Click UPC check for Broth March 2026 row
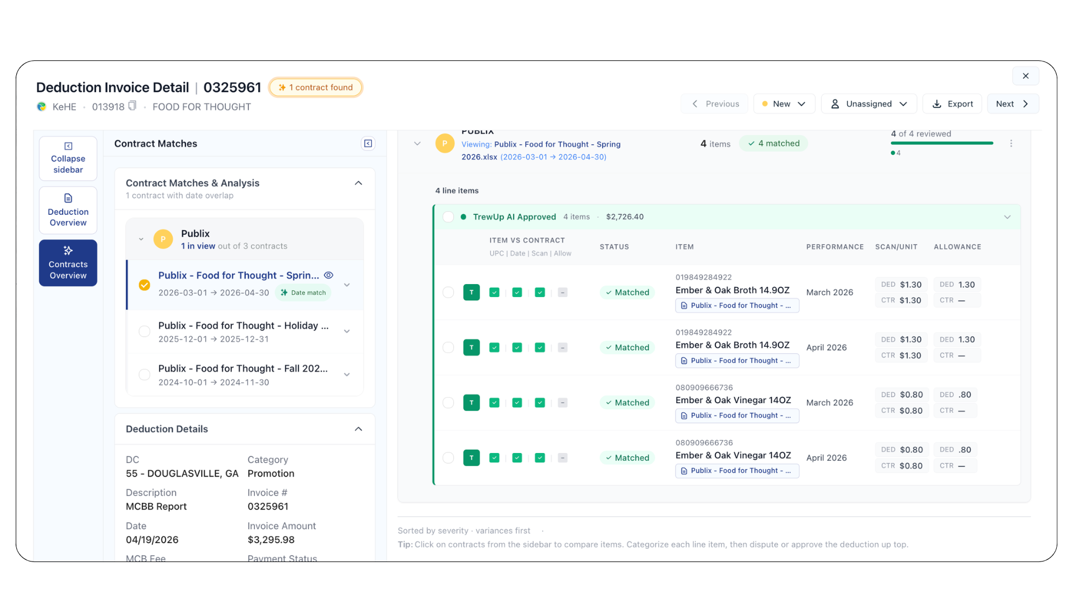 [x=495, y=292]
